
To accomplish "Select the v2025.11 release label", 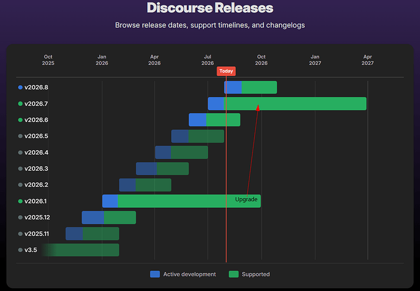I will [37, 234].
